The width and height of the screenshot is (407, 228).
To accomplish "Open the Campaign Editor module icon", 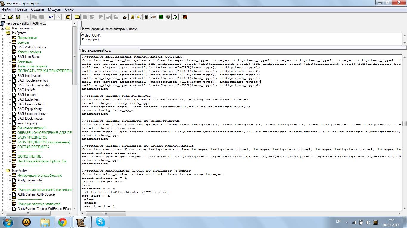I will pyautogui.click(x=154, y=17).
